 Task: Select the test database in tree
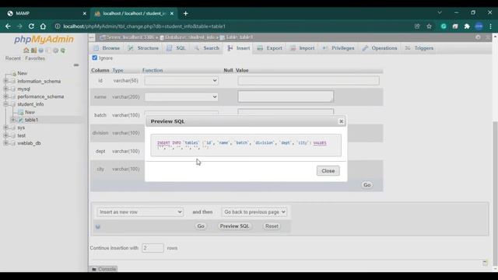[x=21, y=135]
